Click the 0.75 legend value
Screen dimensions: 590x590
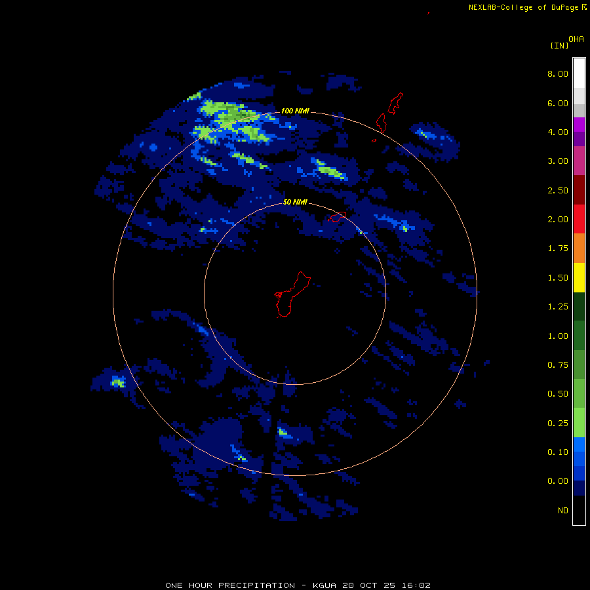558,365
